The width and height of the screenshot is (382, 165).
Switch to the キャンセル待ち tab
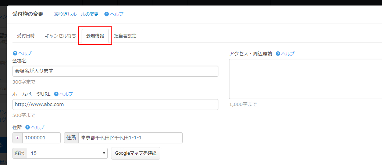click(60, 36)
